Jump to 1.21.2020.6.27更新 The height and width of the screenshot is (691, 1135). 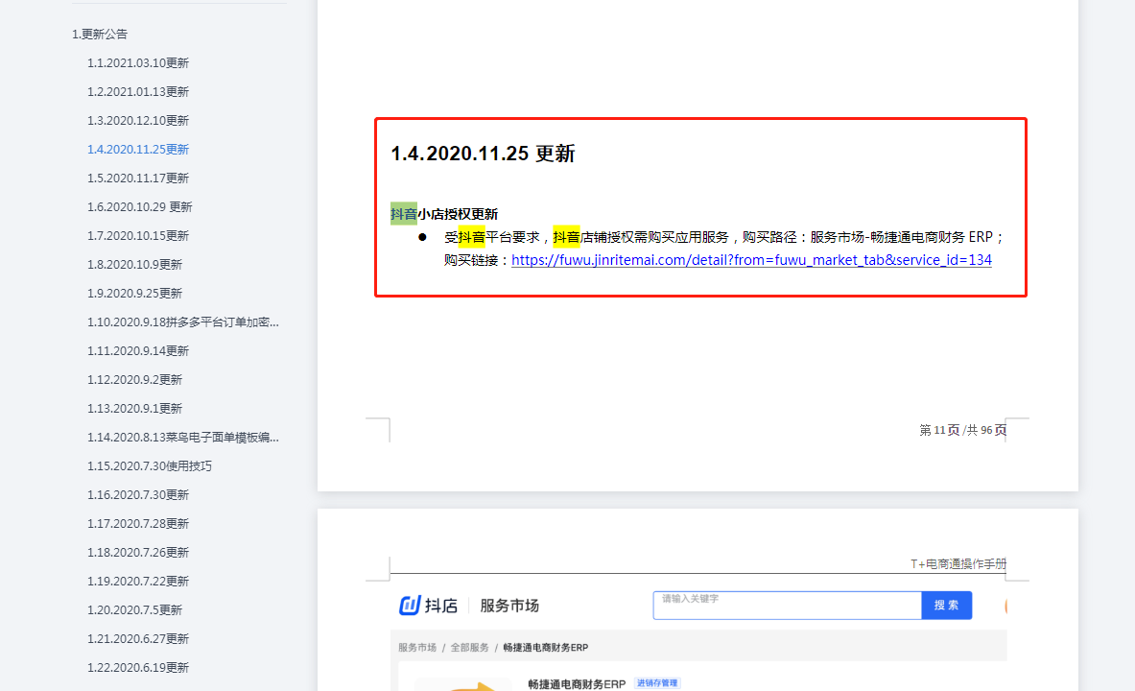click(138, 639)
